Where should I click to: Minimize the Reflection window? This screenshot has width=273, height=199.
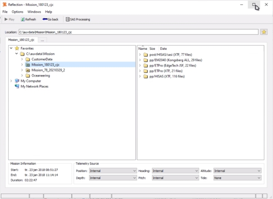coord(242,5)
